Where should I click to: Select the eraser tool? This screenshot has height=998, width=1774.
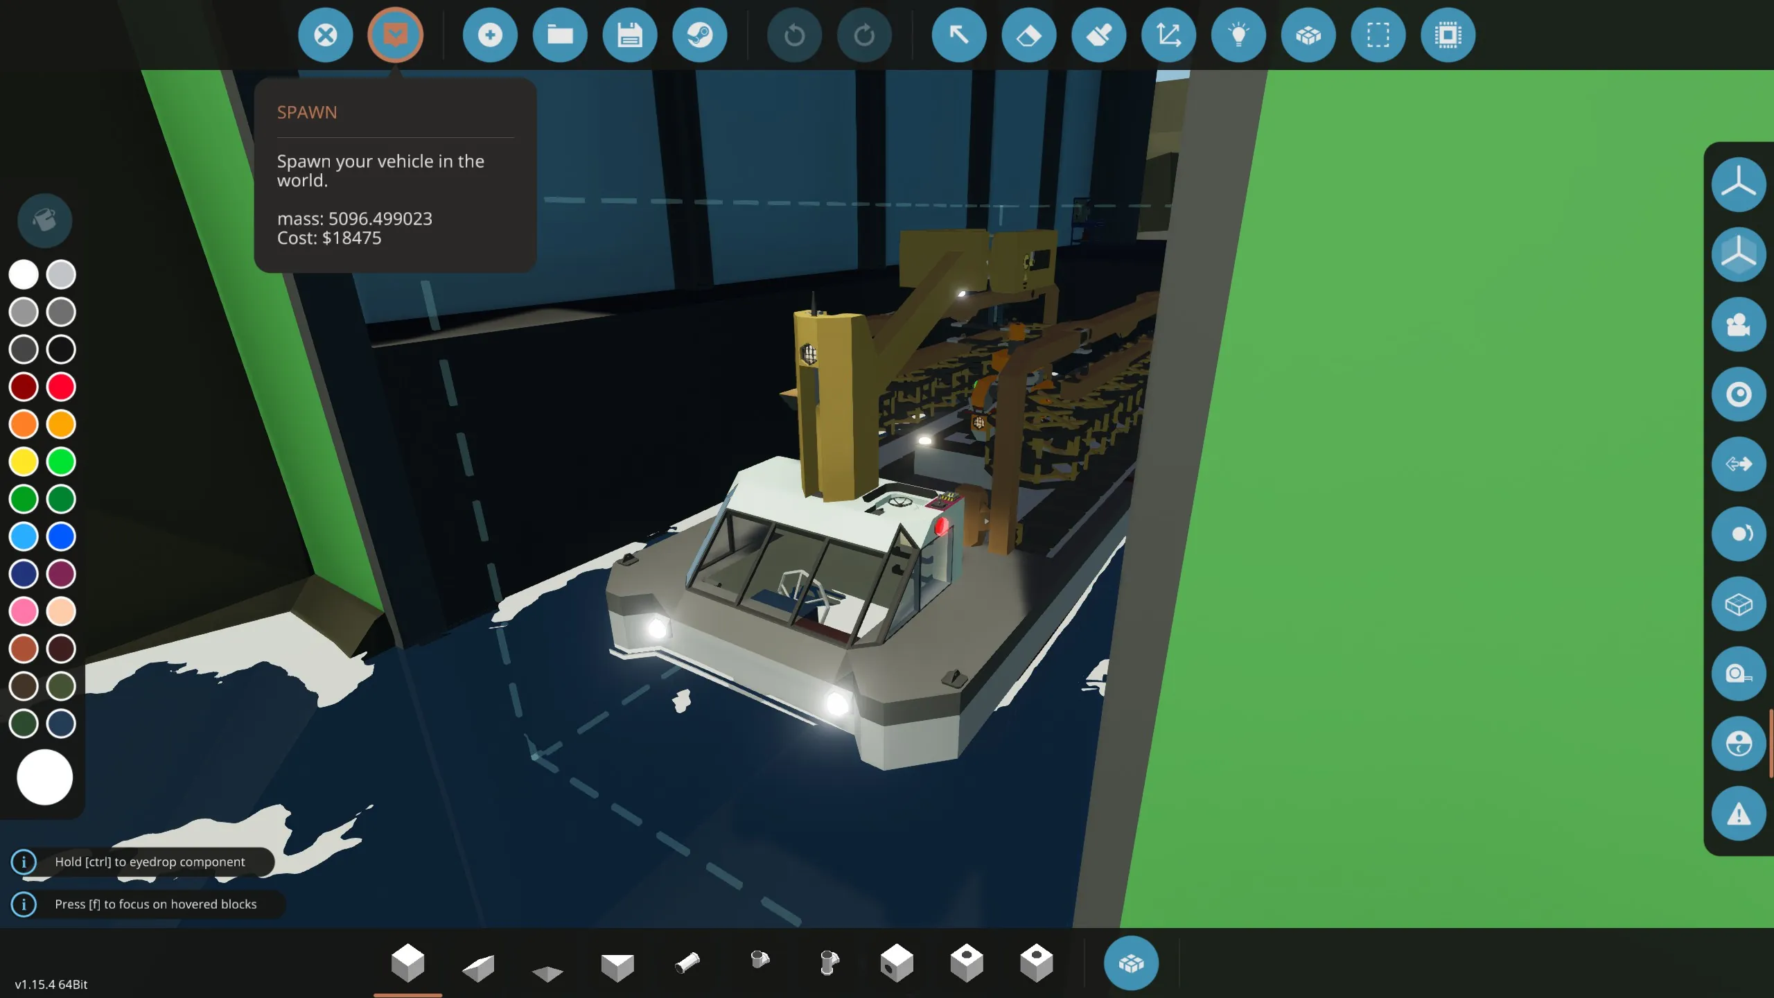point(1028,35)
